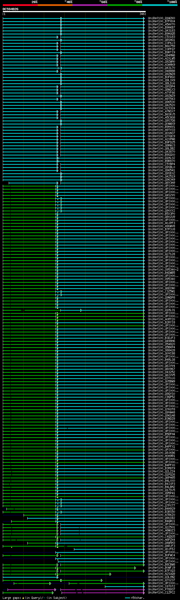
Task: Select hit label UniRef100_Q179J5
Action: click(161, 490)
